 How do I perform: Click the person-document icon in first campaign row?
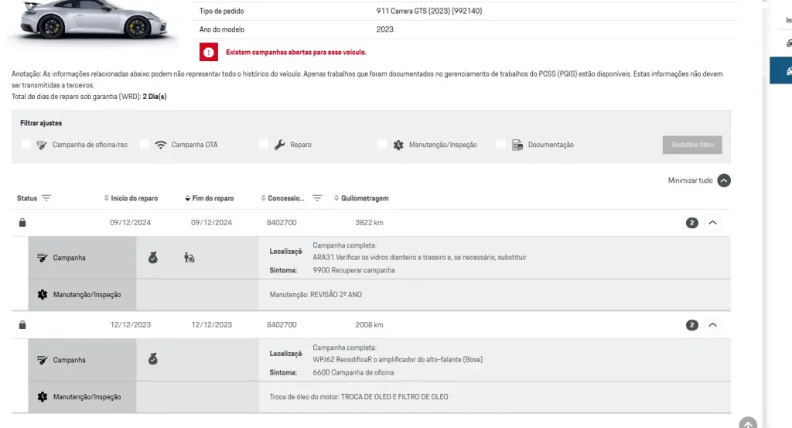189,258
